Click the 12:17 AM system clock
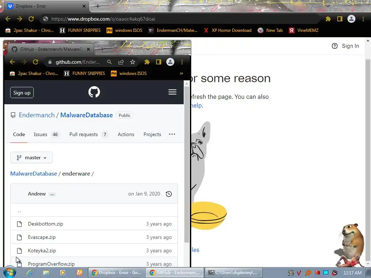 tap(352, 273)
